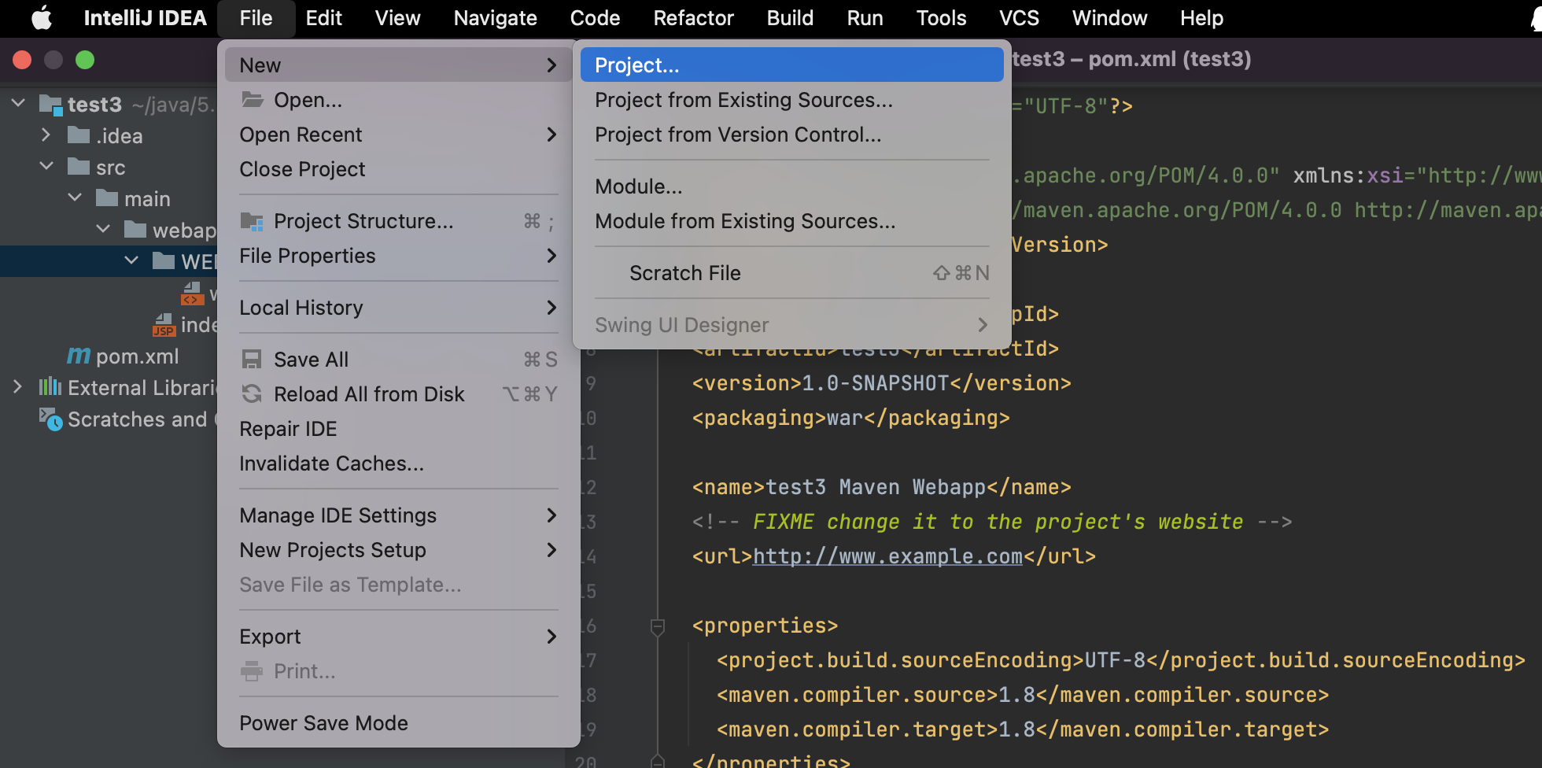Screen dimensions: 1542x768
Task: Click the version 1.0-SNAPSHOT line
Action: pyautogui.click(x=881, y=383)
